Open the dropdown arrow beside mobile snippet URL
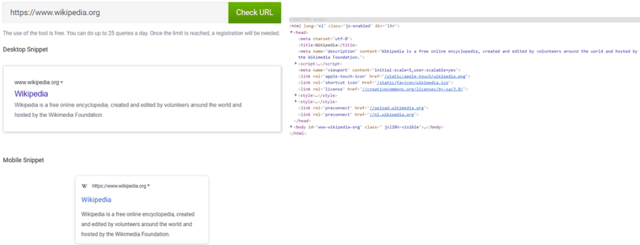The width and height of the screenshot is (640, 245). point(149,186)
